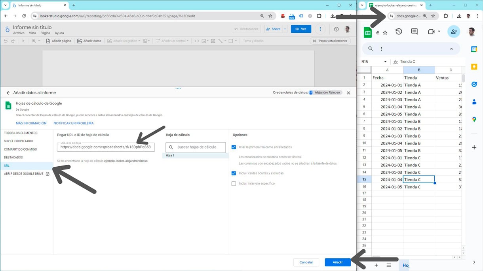
Task: Disable 'Incluir celdas ocultas y excluidas'
Action: pos(233,173)
